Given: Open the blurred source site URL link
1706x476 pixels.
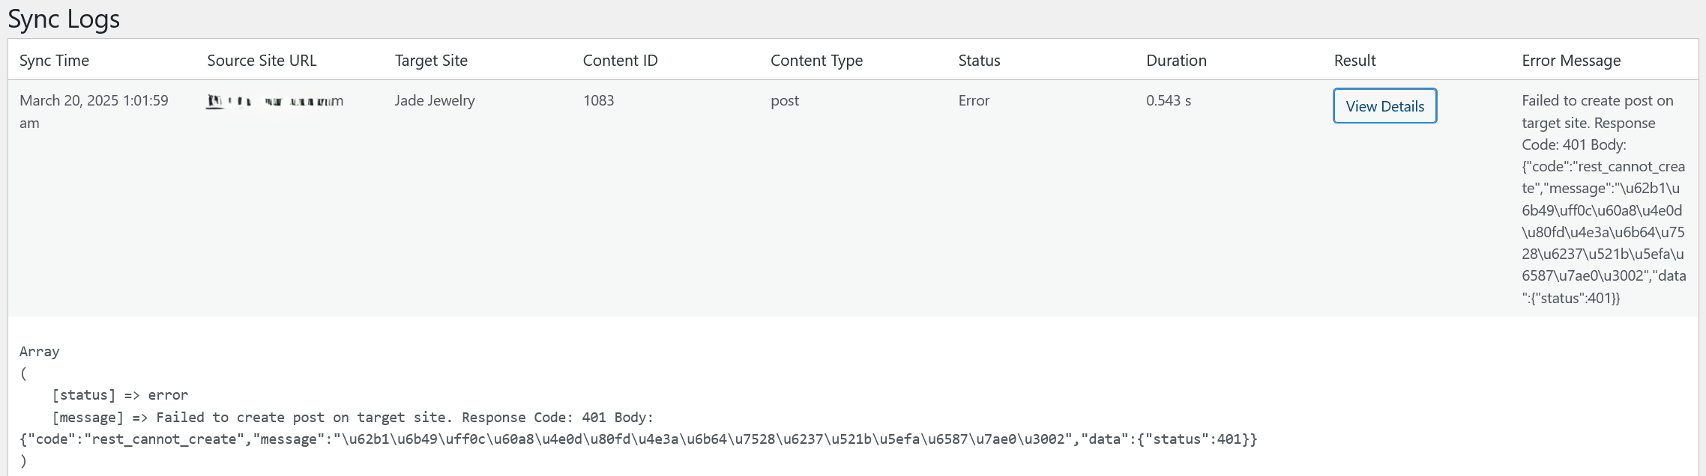Looking at the screenshot, I should click(274, 101).
